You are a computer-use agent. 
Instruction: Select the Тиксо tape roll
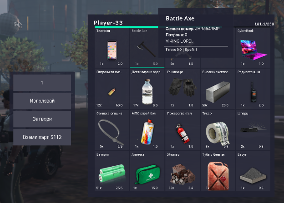[x=218, y=130]
